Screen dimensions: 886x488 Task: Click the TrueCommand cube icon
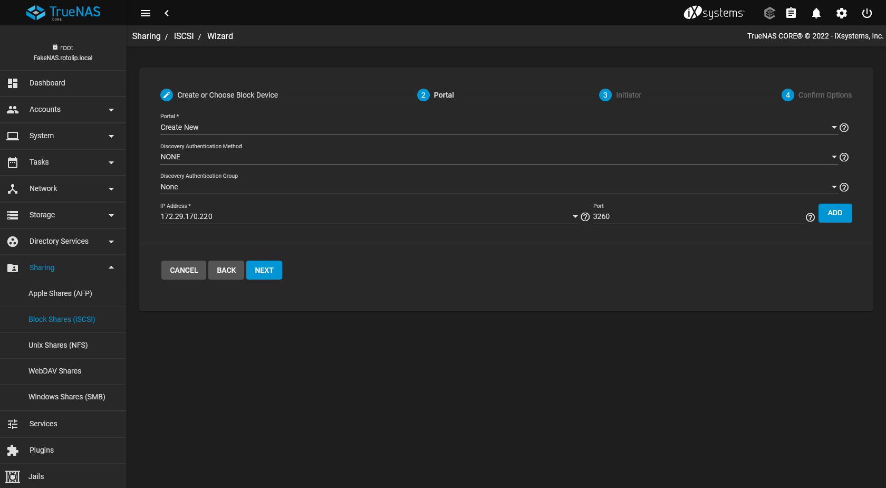(769, 13)
